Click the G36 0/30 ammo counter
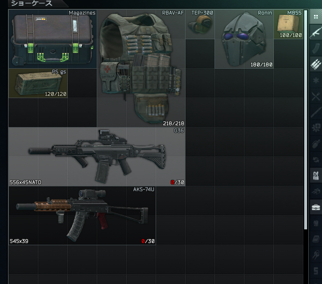This screenshot has height=284, width=322. pos(177,182)
